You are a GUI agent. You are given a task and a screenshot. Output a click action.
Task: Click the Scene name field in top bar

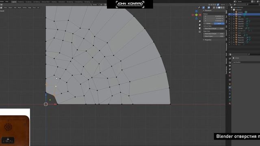pyautogui.click(x=244, y=2)
